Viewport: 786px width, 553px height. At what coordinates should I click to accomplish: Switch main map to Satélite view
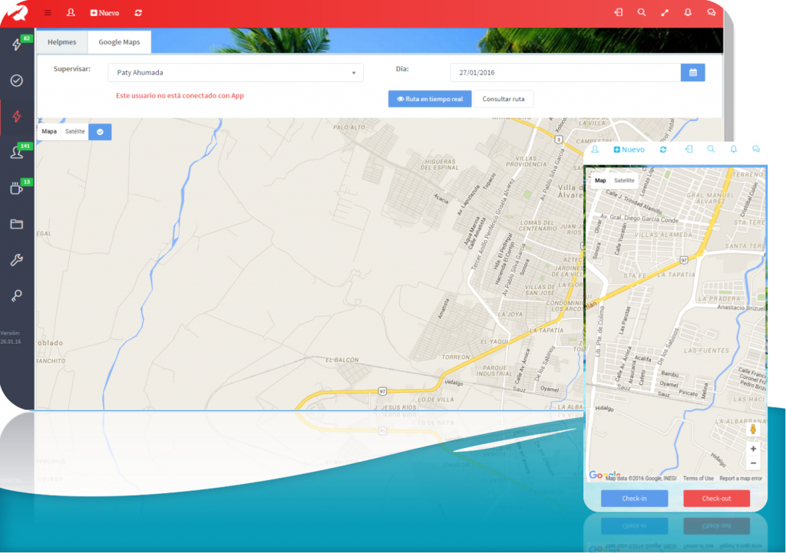tap(74, 131)
